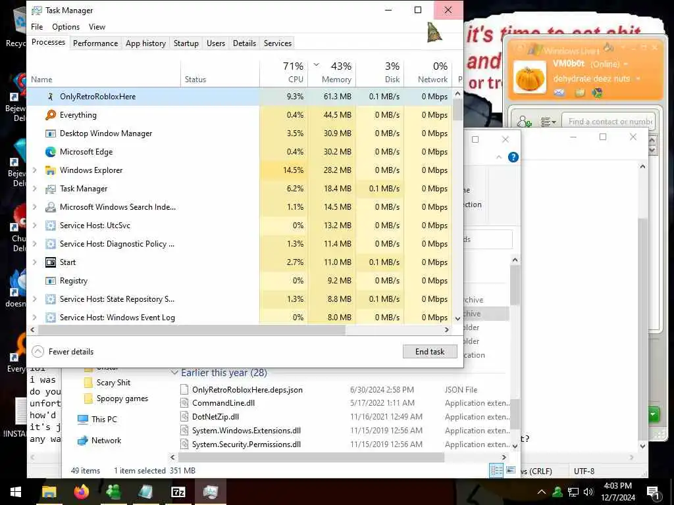
Task: Click the Microsoft Edge process icon
Action: 50,152
